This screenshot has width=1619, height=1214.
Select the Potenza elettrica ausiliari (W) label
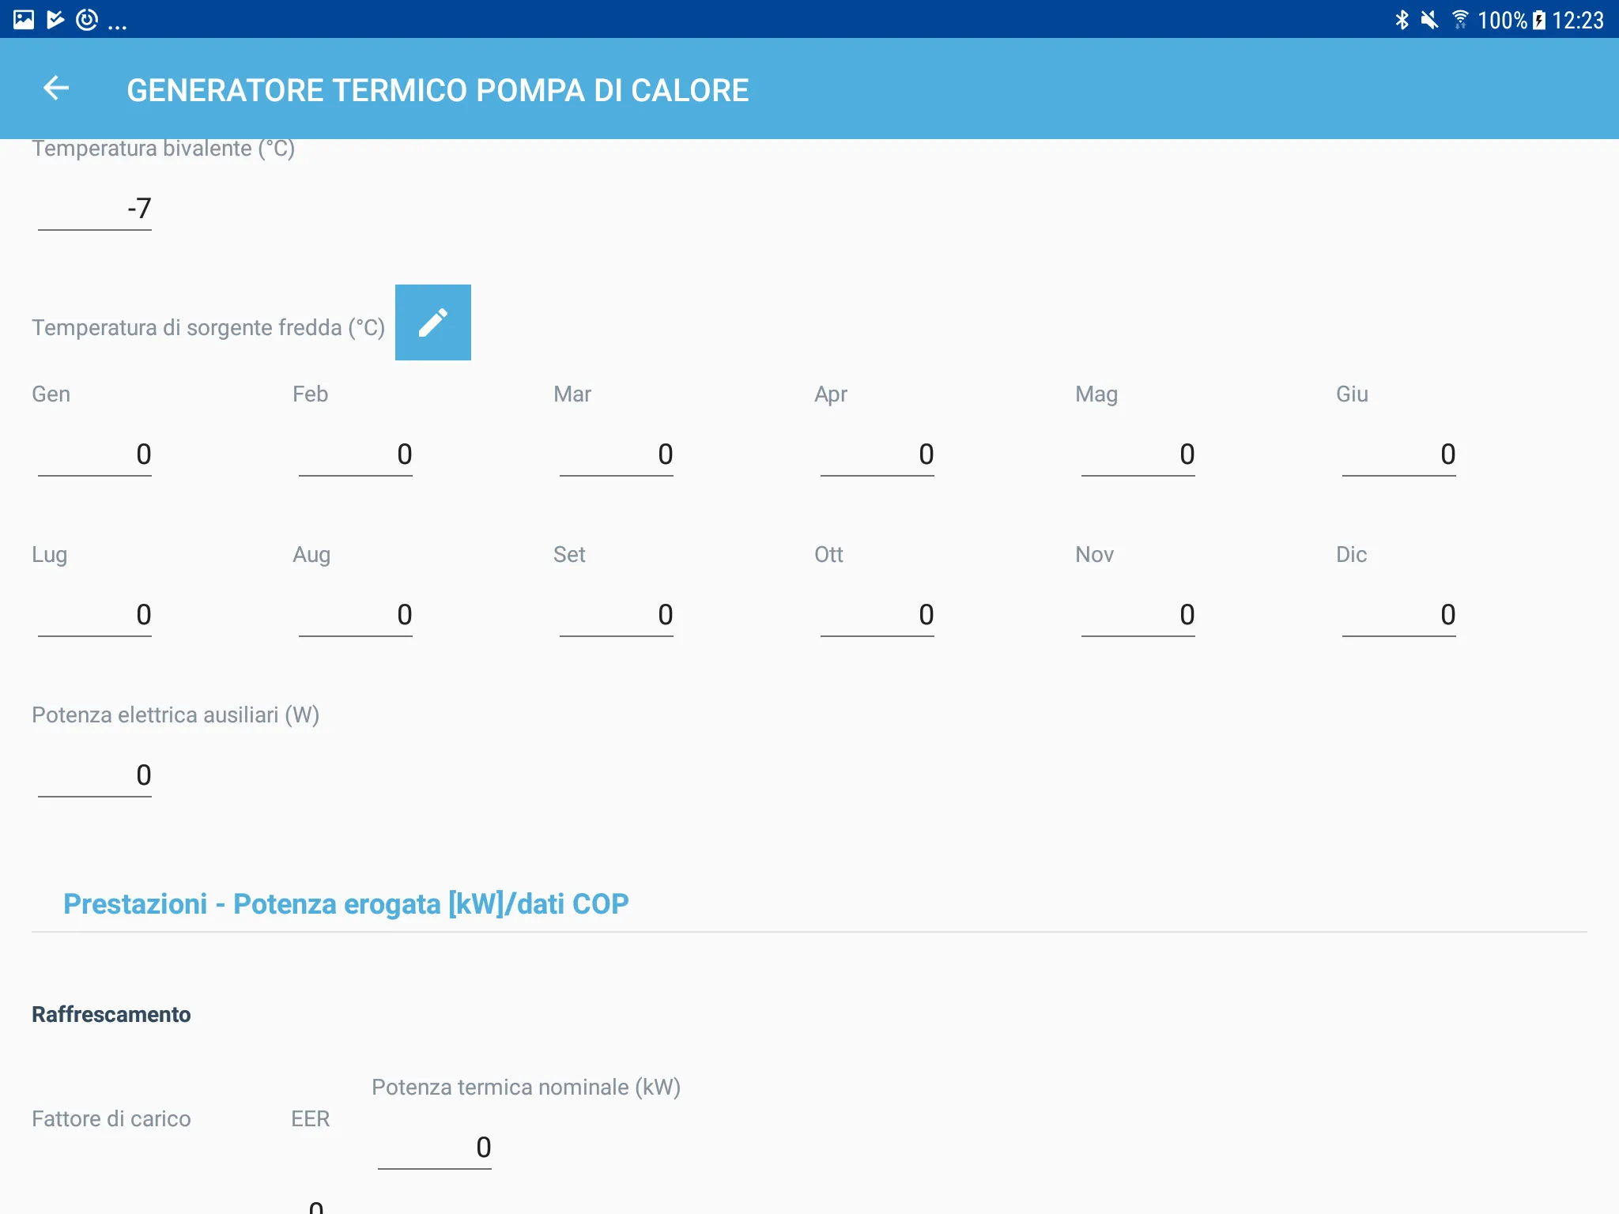click(175, 715)
